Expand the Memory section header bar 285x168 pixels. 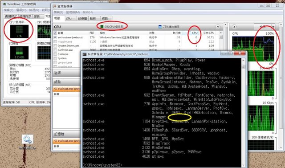[x=66, y=134]
